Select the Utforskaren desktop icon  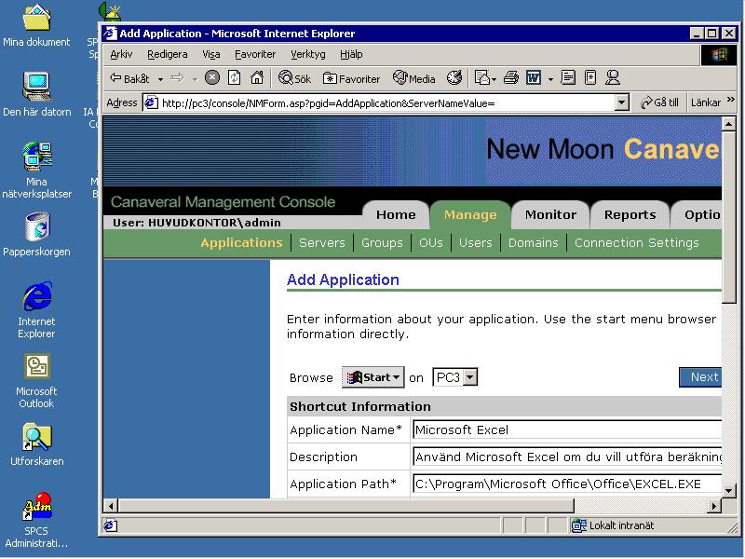[x=36, y=445]
